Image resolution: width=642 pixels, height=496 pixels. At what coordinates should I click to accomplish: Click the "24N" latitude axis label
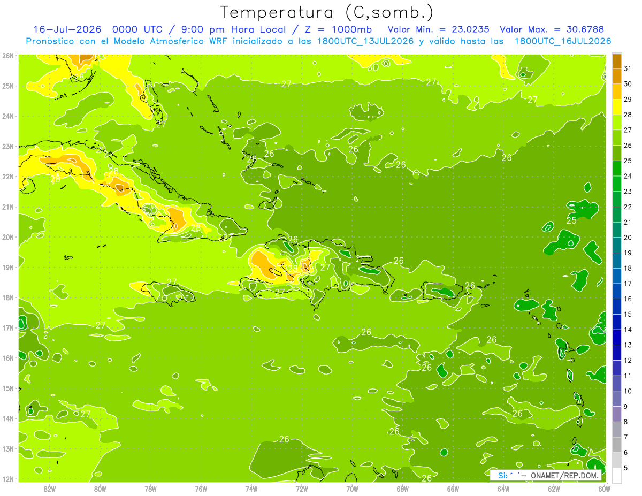click(8, 116)
